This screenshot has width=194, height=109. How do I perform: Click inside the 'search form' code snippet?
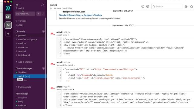[x=125, y=48]
